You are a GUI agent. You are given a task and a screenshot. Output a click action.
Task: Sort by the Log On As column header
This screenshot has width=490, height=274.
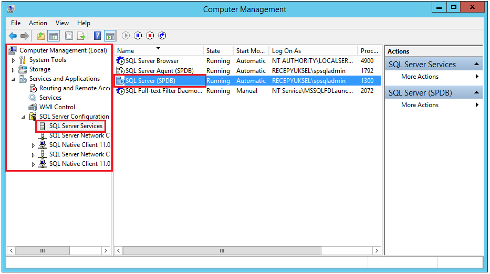click(313, 50)
